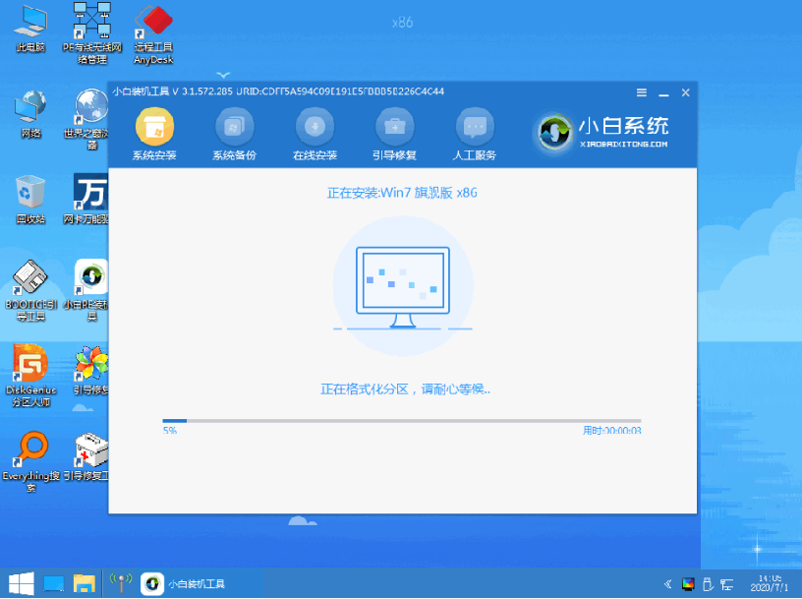Expand hidden system tray icons
802x599 pixels.
[x=670, y=583]
